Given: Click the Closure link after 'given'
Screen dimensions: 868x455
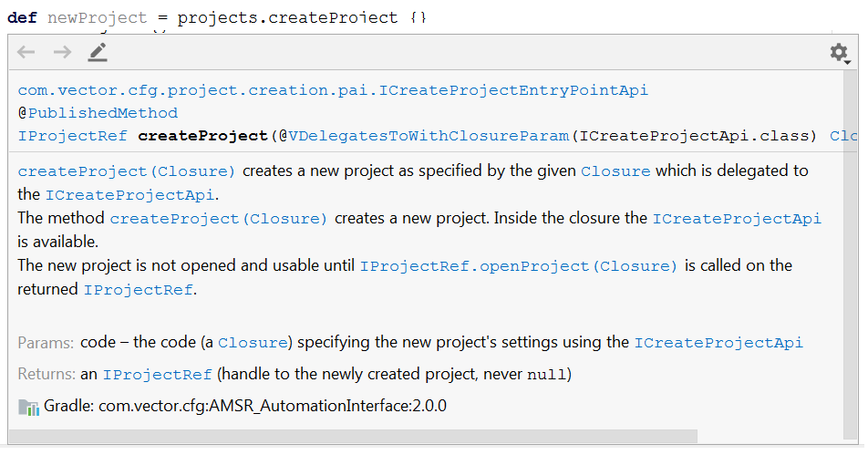Looking at the screenshot, I should coord(615,171).
